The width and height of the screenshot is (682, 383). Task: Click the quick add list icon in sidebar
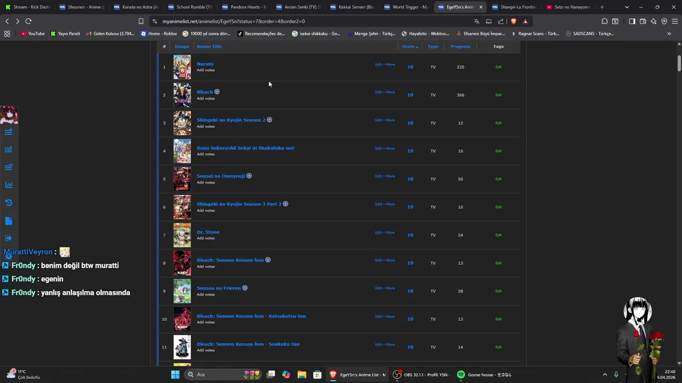pos(9,131)
